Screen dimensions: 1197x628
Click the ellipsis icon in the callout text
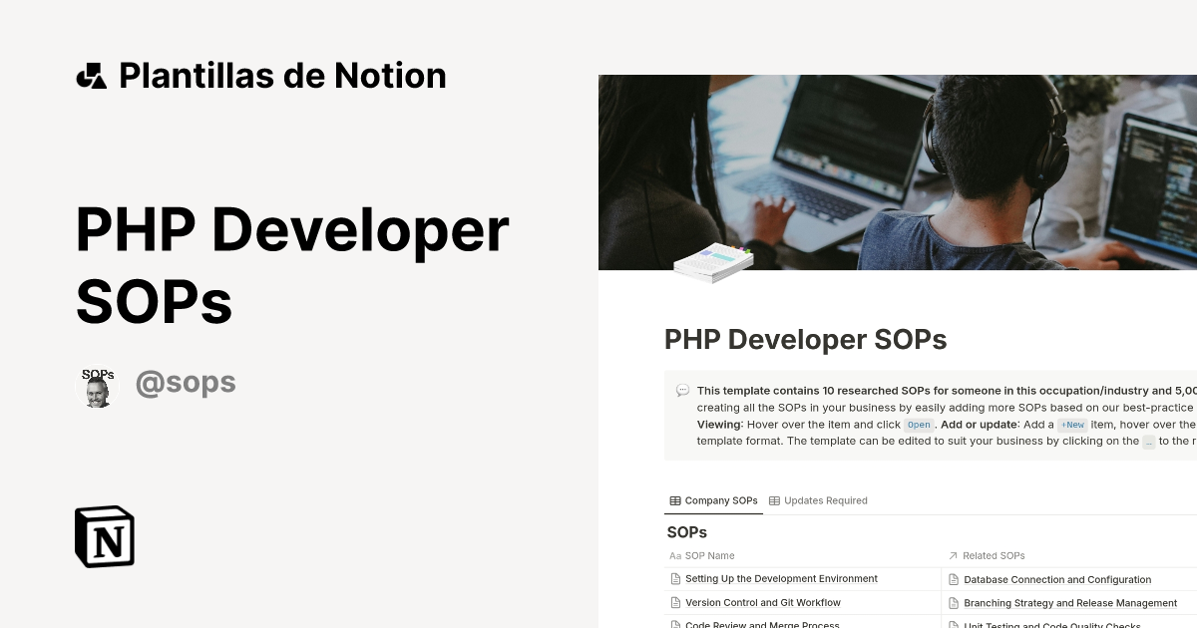[1148, 442]
